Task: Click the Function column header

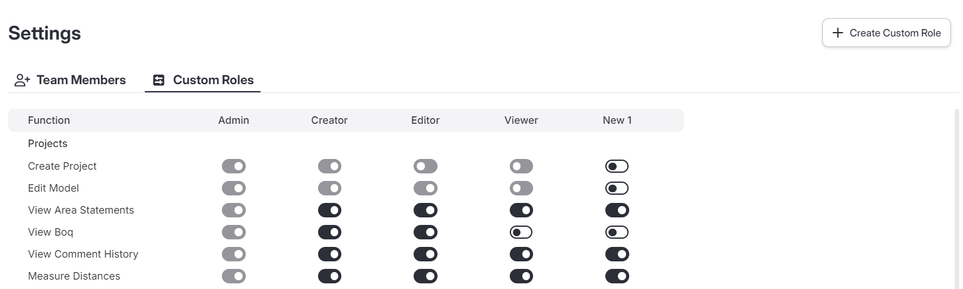Action: (49, 120)
